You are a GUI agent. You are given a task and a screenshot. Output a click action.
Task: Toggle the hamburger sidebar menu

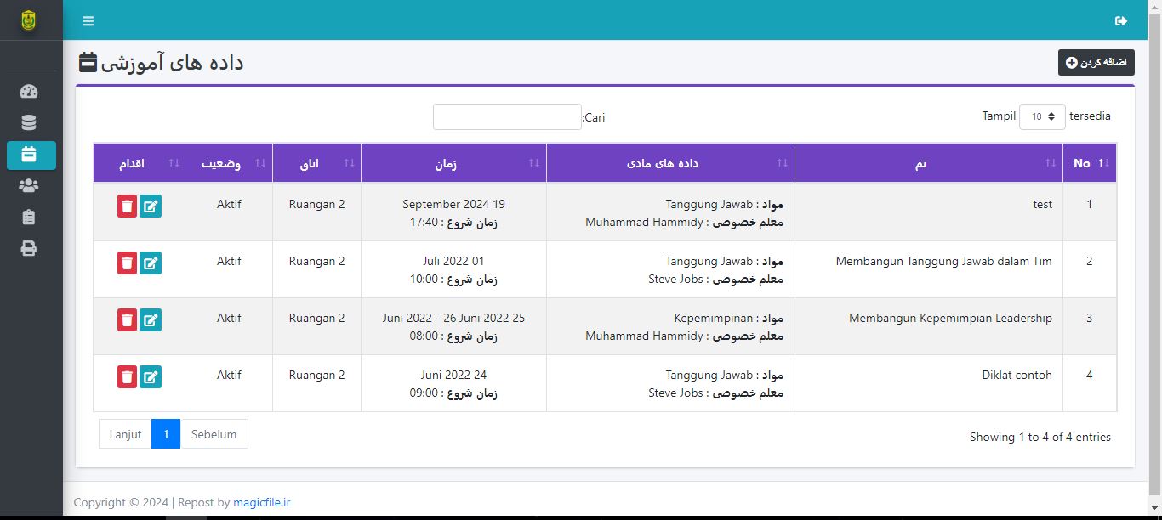click(x=88, y=20)
